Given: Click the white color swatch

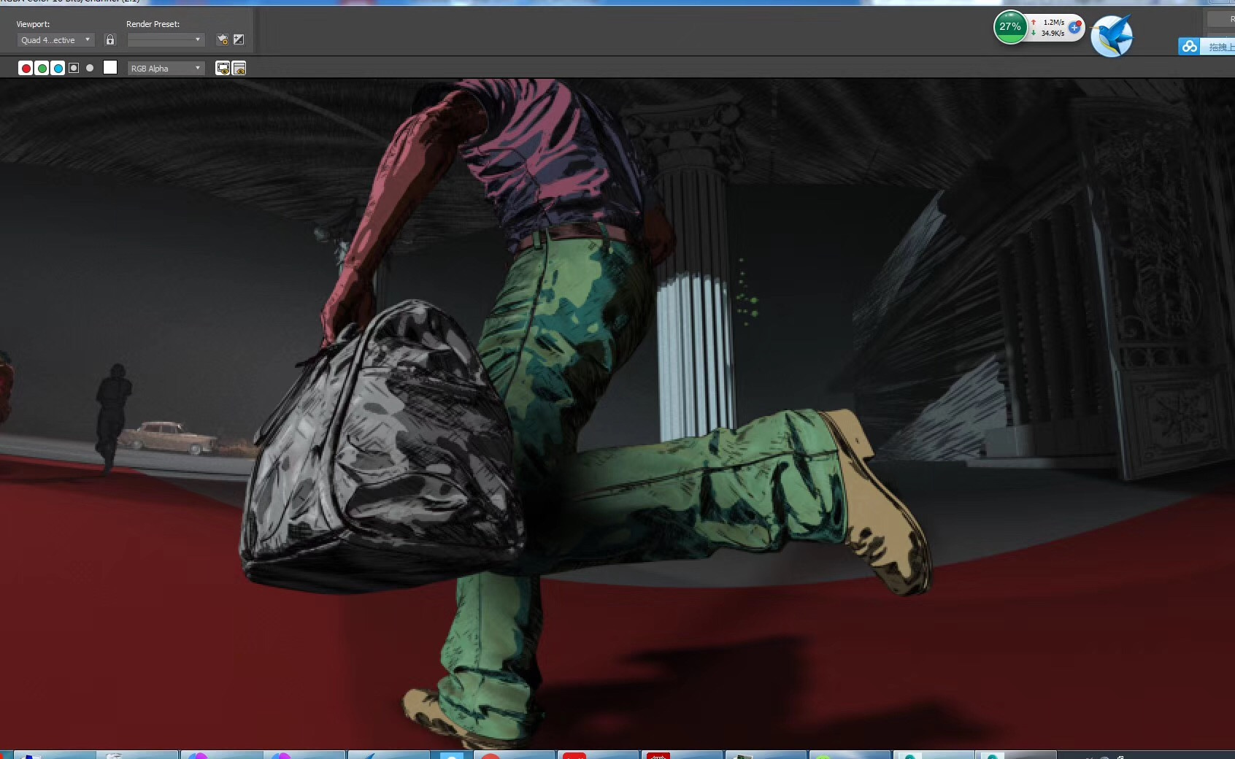Looking at the screenshot, I should click(110, 67).
